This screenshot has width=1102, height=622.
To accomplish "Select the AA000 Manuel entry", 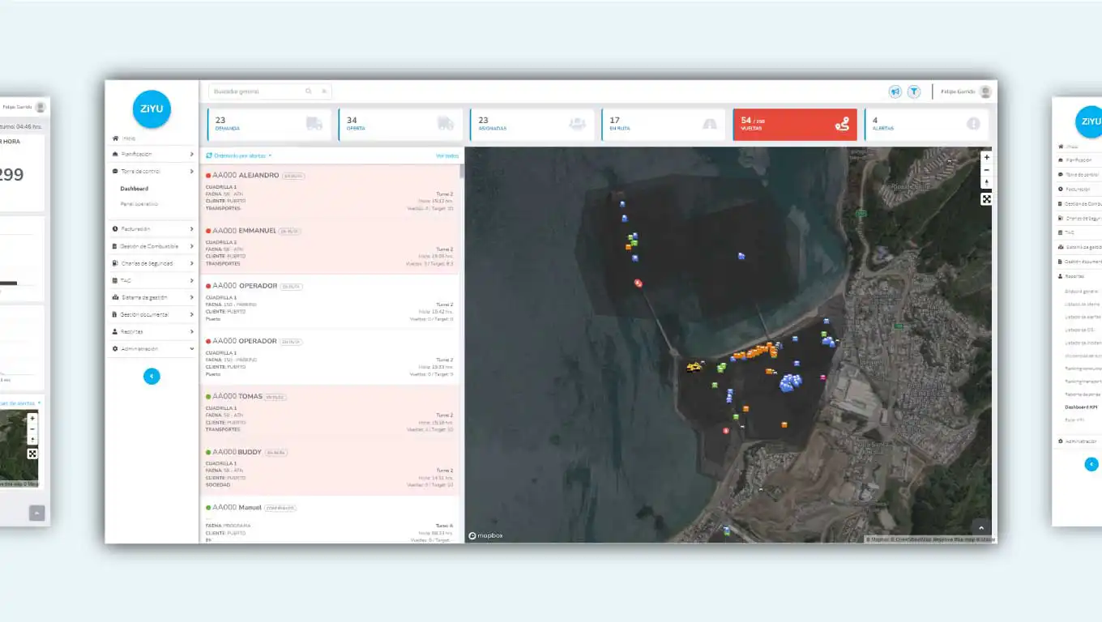I will (330, 519).
